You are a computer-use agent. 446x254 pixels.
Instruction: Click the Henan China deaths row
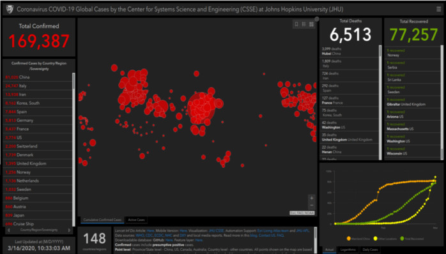350,149
